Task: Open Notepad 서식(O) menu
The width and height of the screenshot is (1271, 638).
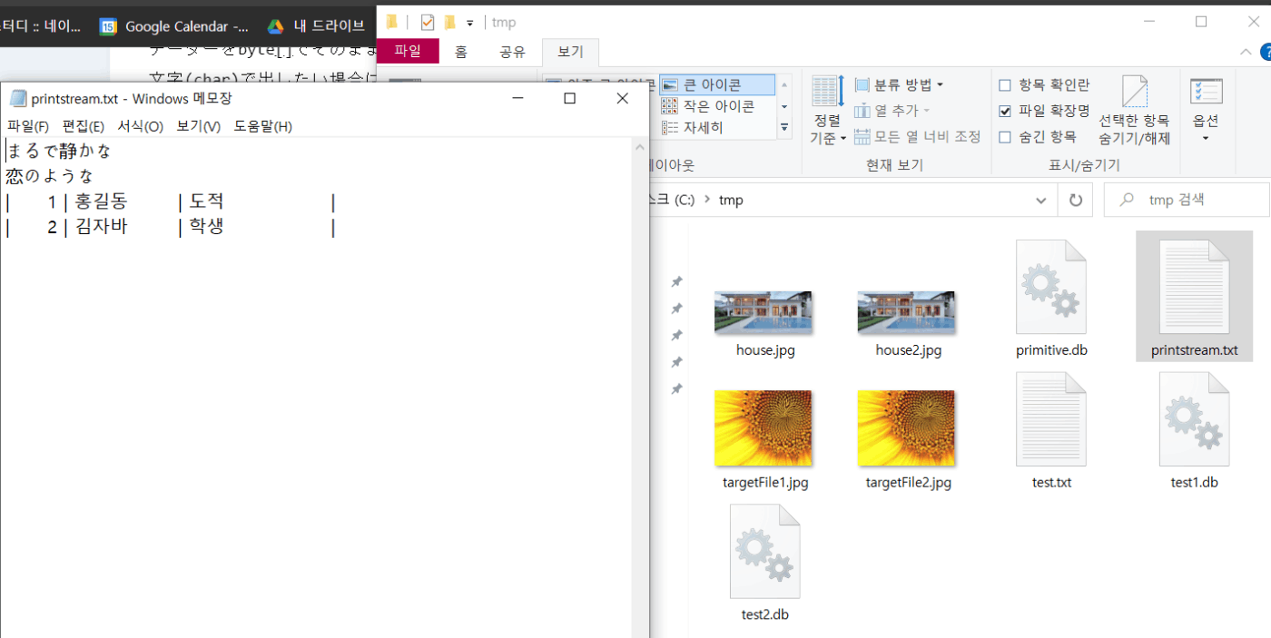Action: tap(140, 126)
